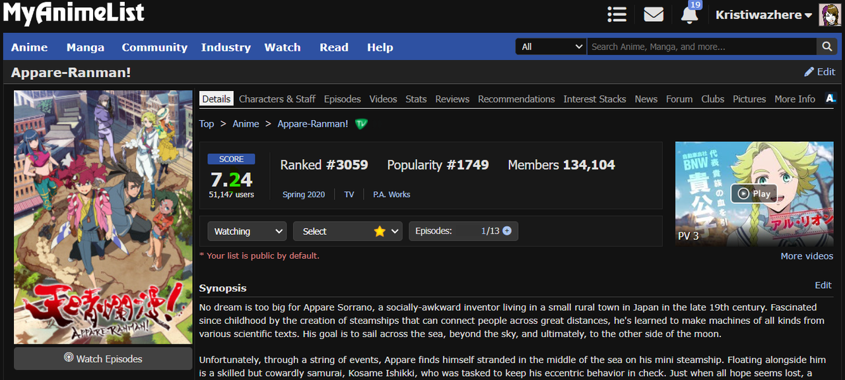This screenshot has width=845, height=380.
Task: Click the search magnifier button
Action: point(827,47)
